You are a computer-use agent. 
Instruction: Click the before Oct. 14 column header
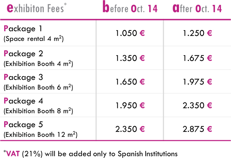point(130,7)
